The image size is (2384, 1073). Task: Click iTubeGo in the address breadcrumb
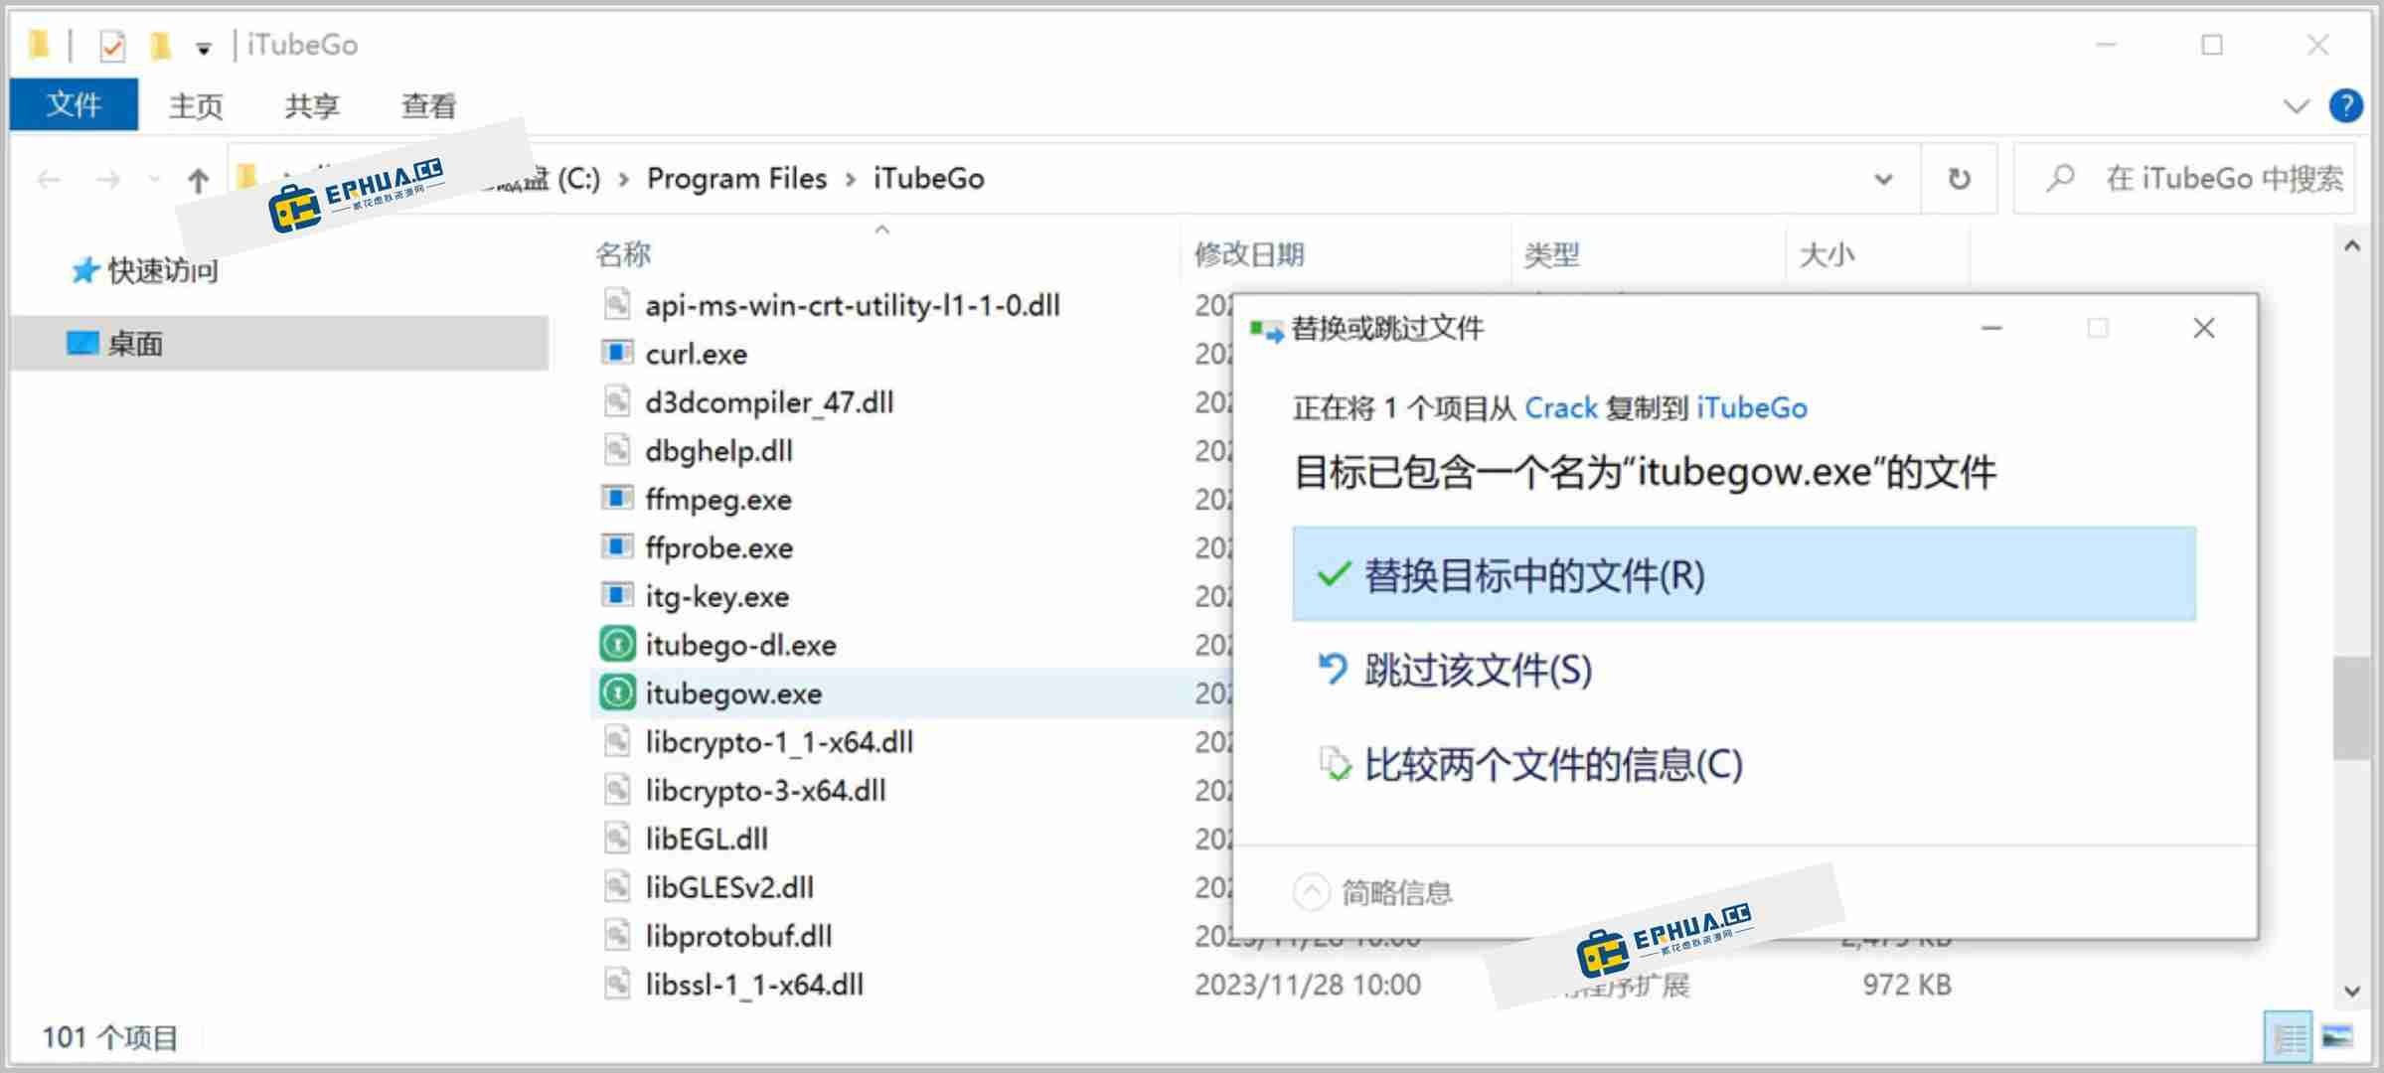[x=929, y=179]
